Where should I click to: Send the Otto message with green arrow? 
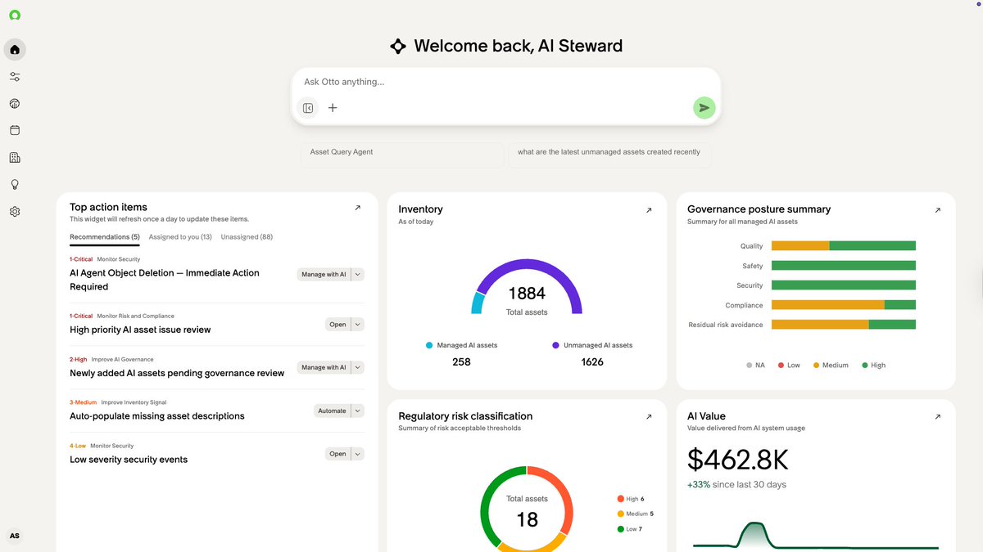pos(704,107)
